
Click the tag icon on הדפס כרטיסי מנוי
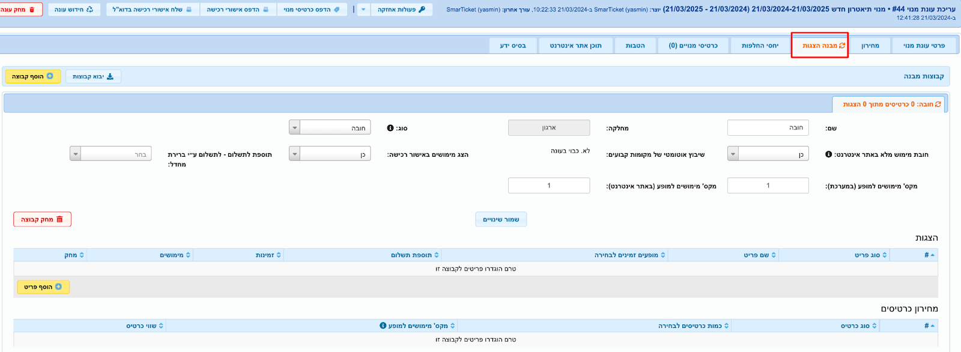point(336,10)
